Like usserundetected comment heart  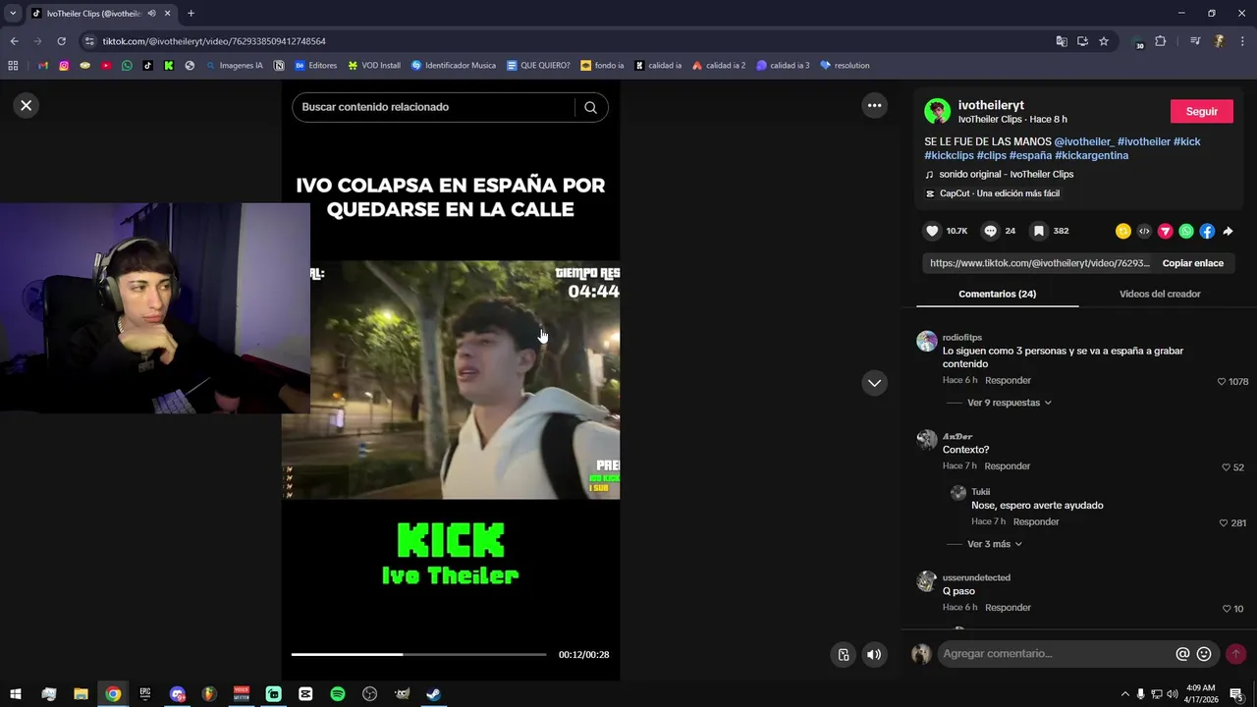pyautogui.click(x=1227, y=609)
